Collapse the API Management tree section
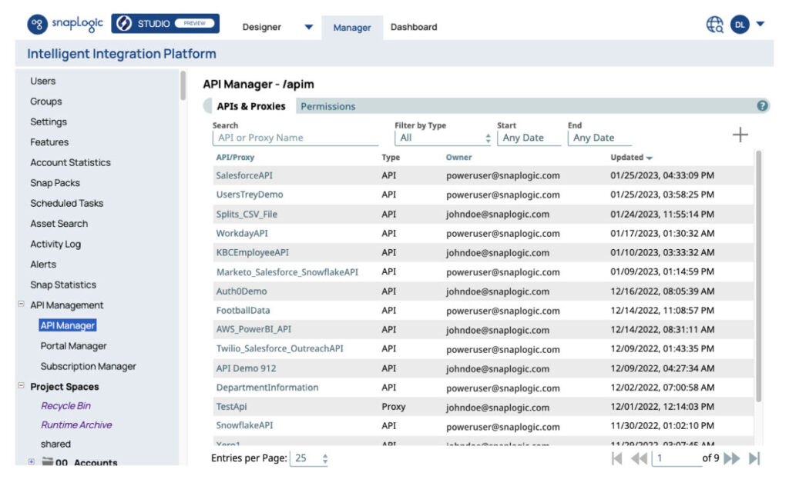789x486 pixels. tap(22, 305)
